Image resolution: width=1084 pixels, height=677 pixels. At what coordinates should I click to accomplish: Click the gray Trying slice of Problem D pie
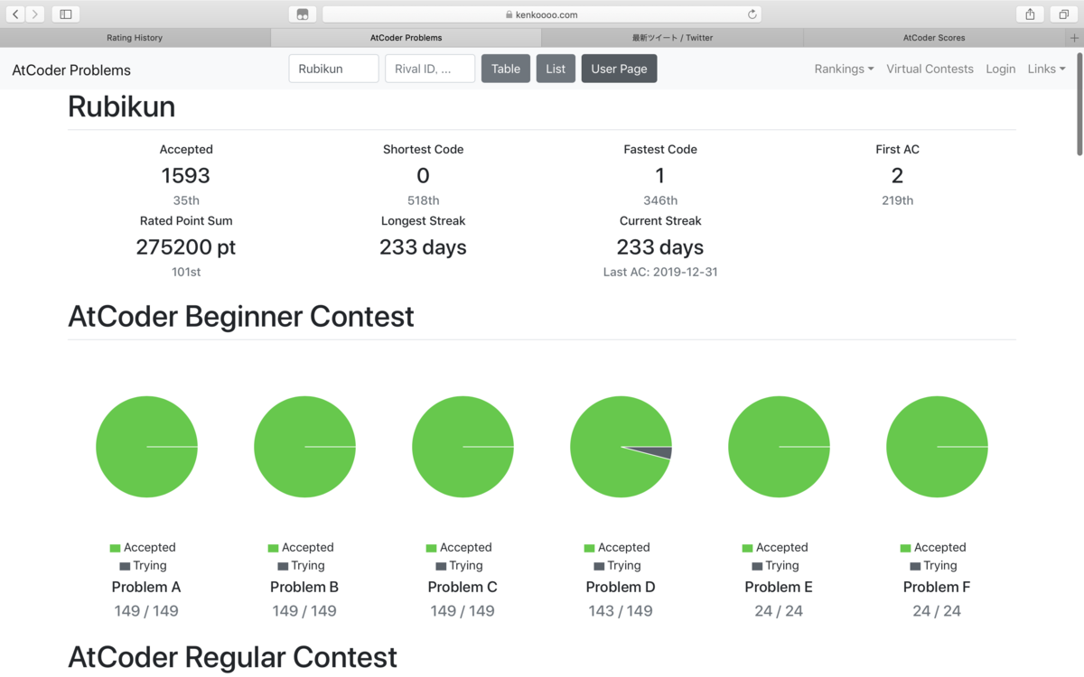(660, 453)
